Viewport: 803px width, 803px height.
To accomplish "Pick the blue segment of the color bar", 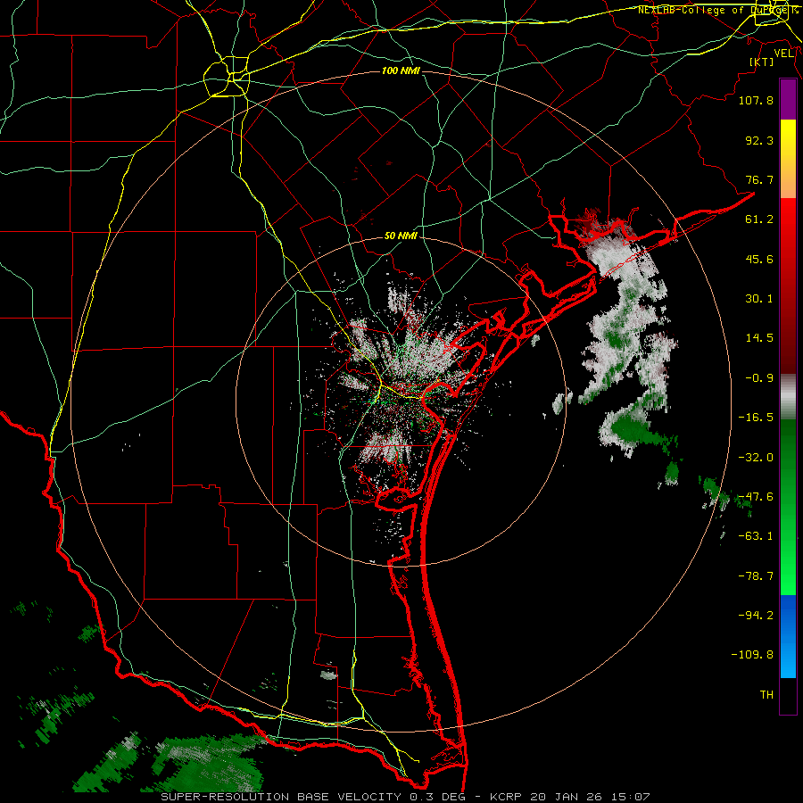I will (788, 635).
